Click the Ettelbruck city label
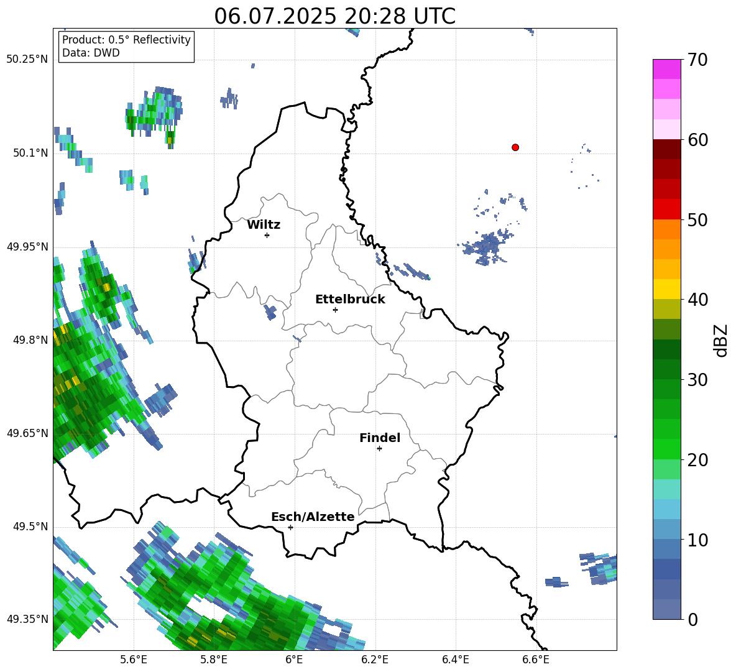Viewport: 736px width, 672px height. click(x=350, y=300)
